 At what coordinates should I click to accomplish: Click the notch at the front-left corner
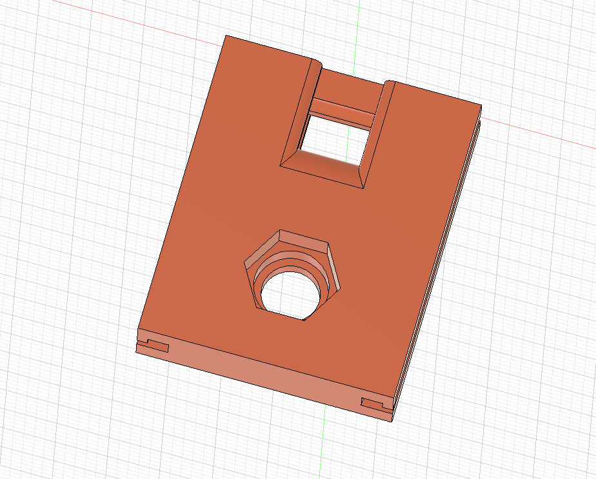pos(153,345)
